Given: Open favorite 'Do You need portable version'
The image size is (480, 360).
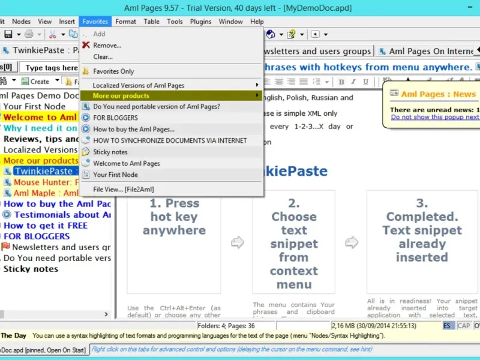Looking at the screenshot, I should pos(172,107).
